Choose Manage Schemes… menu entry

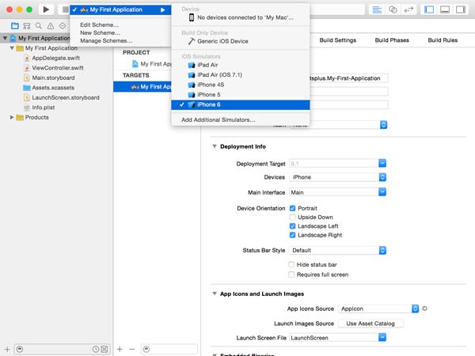coord(106,40)
